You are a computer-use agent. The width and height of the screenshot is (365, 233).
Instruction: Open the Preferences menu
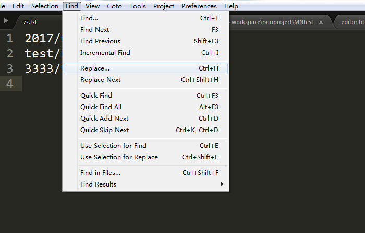(199, 6)
